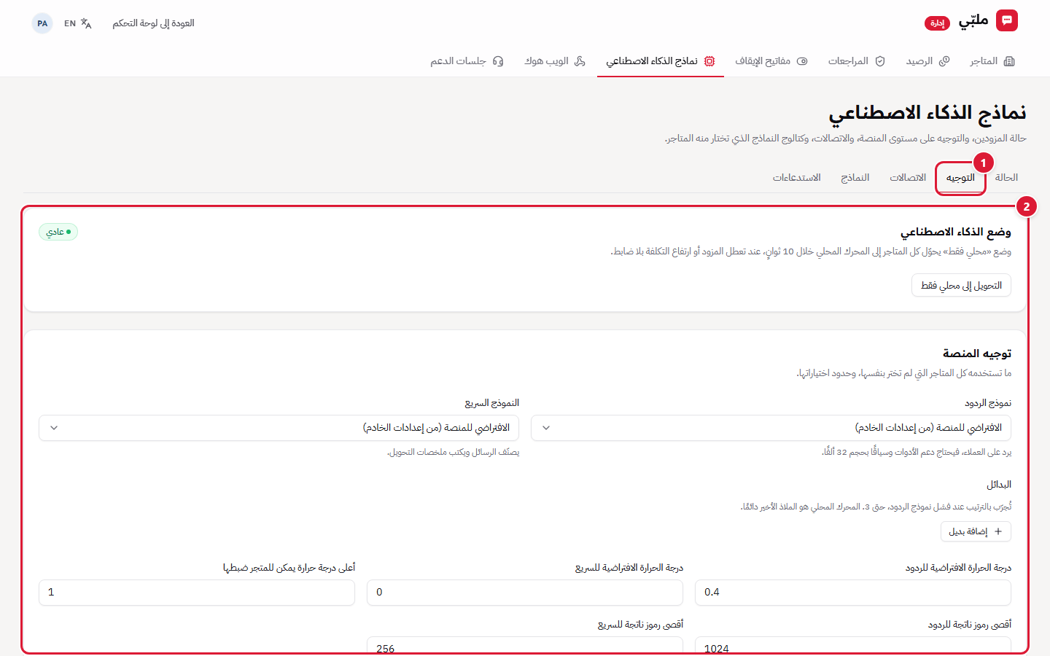Open the نموذج الردود dropdown
This screenshot has height=656, width=1050.
click(771, 428)
